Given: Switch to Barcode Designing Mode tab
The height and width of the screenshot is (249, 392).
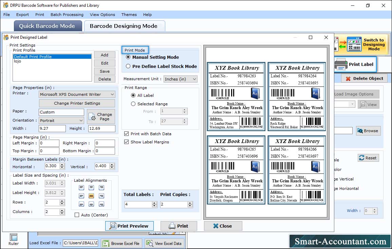Looking at the screenshot, I should tap(125, 26).
